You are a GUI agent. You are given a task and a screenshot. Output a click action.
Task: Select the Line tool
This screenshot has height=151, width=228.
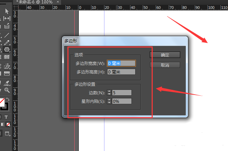(7, 35)
